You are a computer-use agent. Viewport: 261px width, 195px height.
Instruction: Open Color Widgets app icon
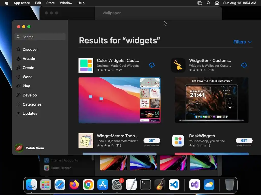click(x=86, y=65)
